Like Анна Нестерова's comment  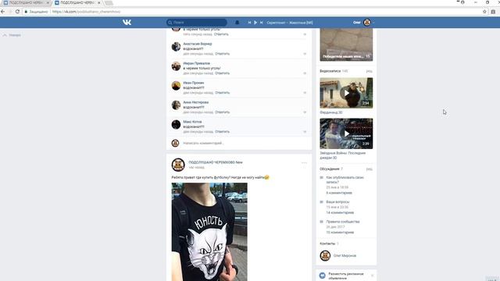pyautogui.click(x=305, y=112)
